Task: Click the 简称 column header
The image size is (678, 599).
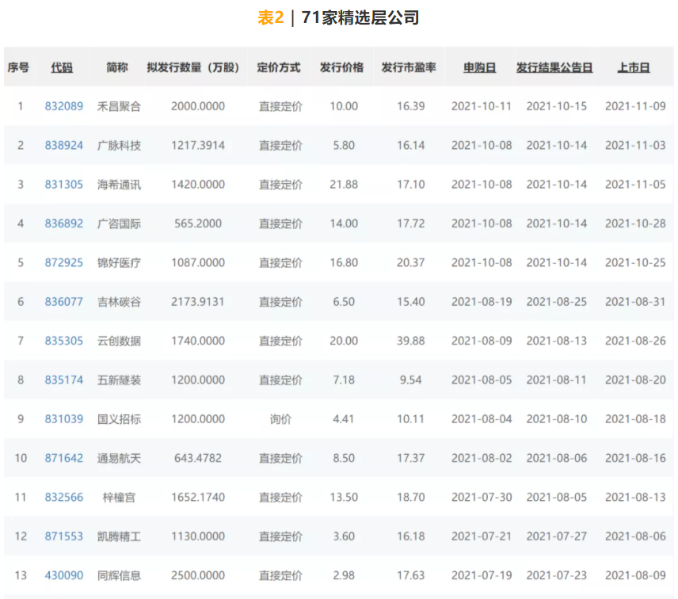Action: pyautogui.click(x=117, y=67)
